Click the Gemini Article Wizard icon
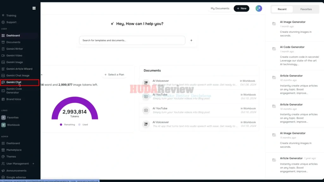The width and height of the screenshot is (324, 182). 3,69
